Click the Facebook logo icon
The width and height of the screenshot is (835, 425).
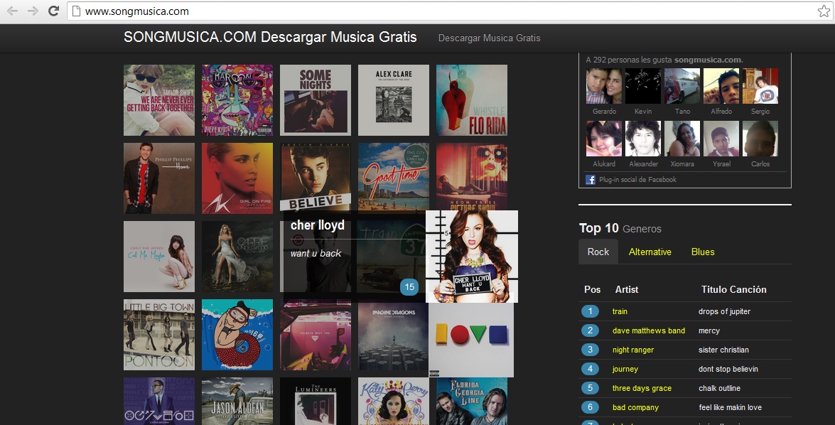coord(590,180)
